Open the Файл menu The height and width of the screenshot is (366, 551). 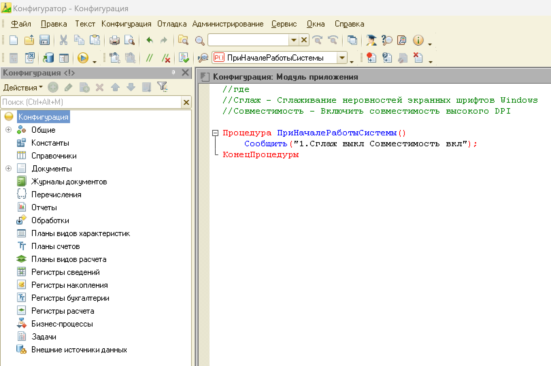[x=21, y=24]
